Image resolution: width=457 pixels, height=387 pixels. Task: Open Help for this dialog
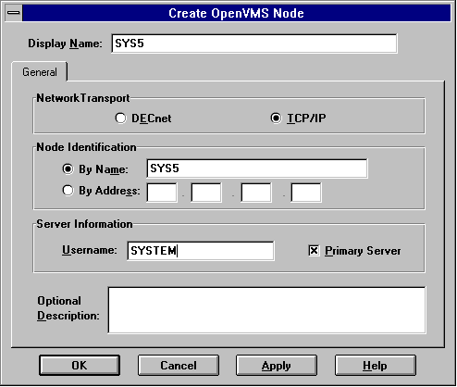(x=375, y=366)
